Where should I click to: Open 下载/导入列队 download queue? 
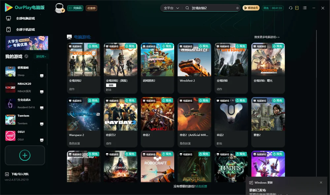pyautogui.click(x=17, y=174)
